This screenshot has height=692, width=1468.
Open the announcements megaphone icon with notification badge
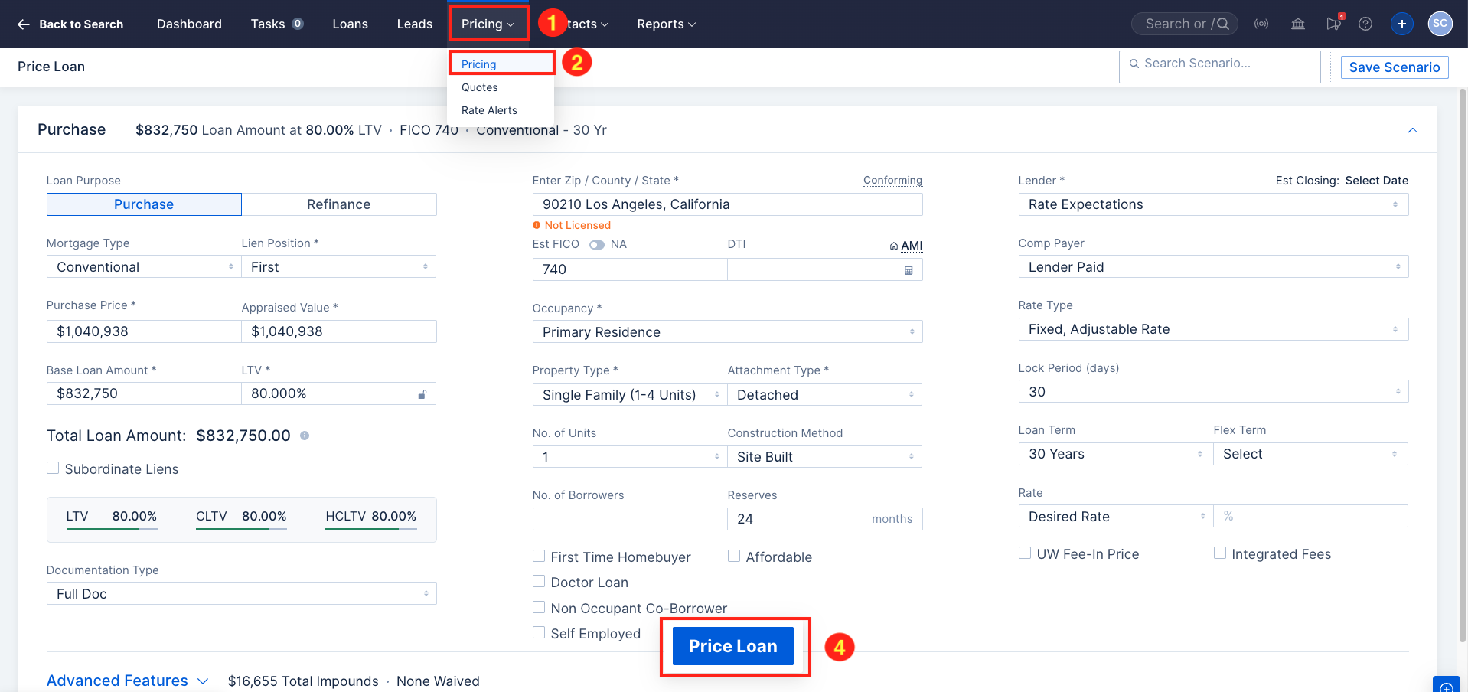[x=1333, y=24]
